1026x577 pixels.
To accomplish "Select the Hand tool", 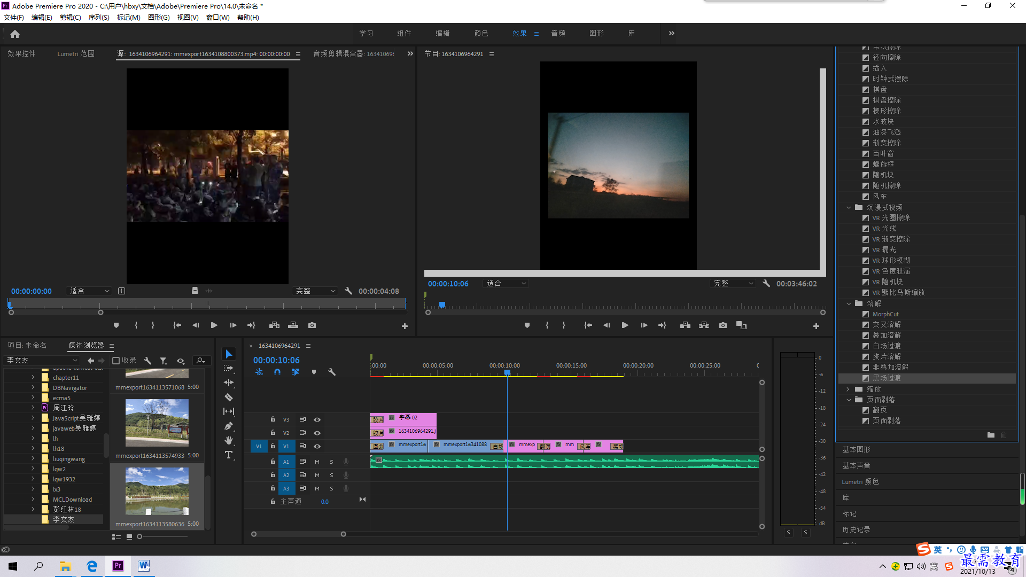I will point(229,440).
